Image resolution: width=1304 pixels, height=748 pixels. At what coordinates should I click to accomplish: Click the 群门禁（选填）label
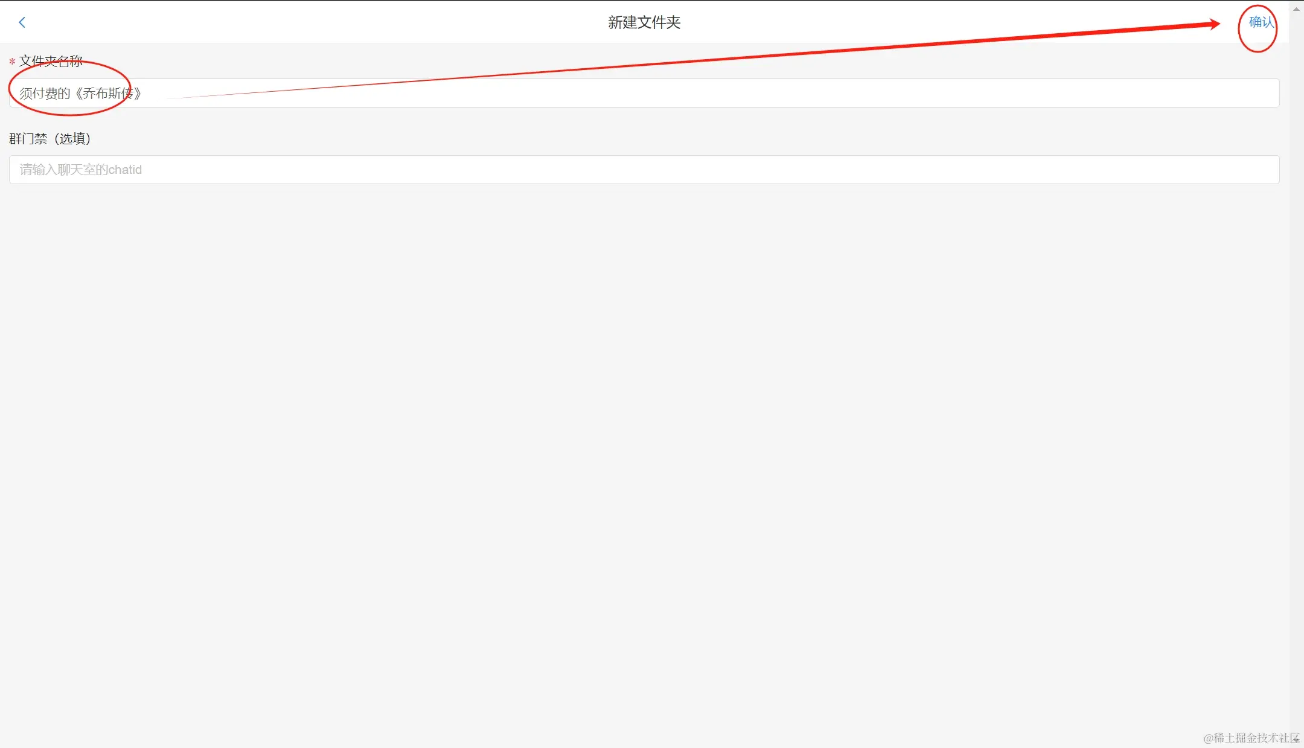[x=50, y=138]
